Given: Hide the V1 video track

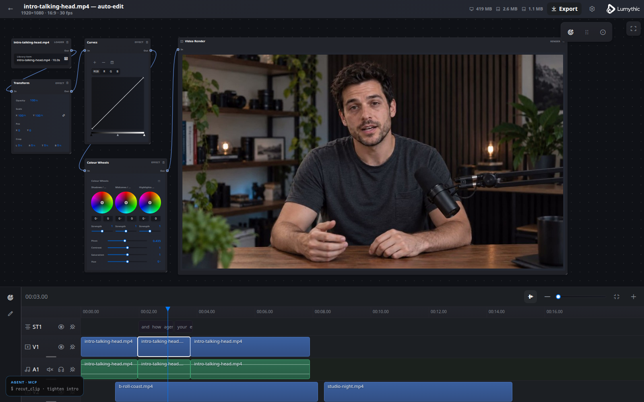Looking at the screenshot, I should 61,347.
